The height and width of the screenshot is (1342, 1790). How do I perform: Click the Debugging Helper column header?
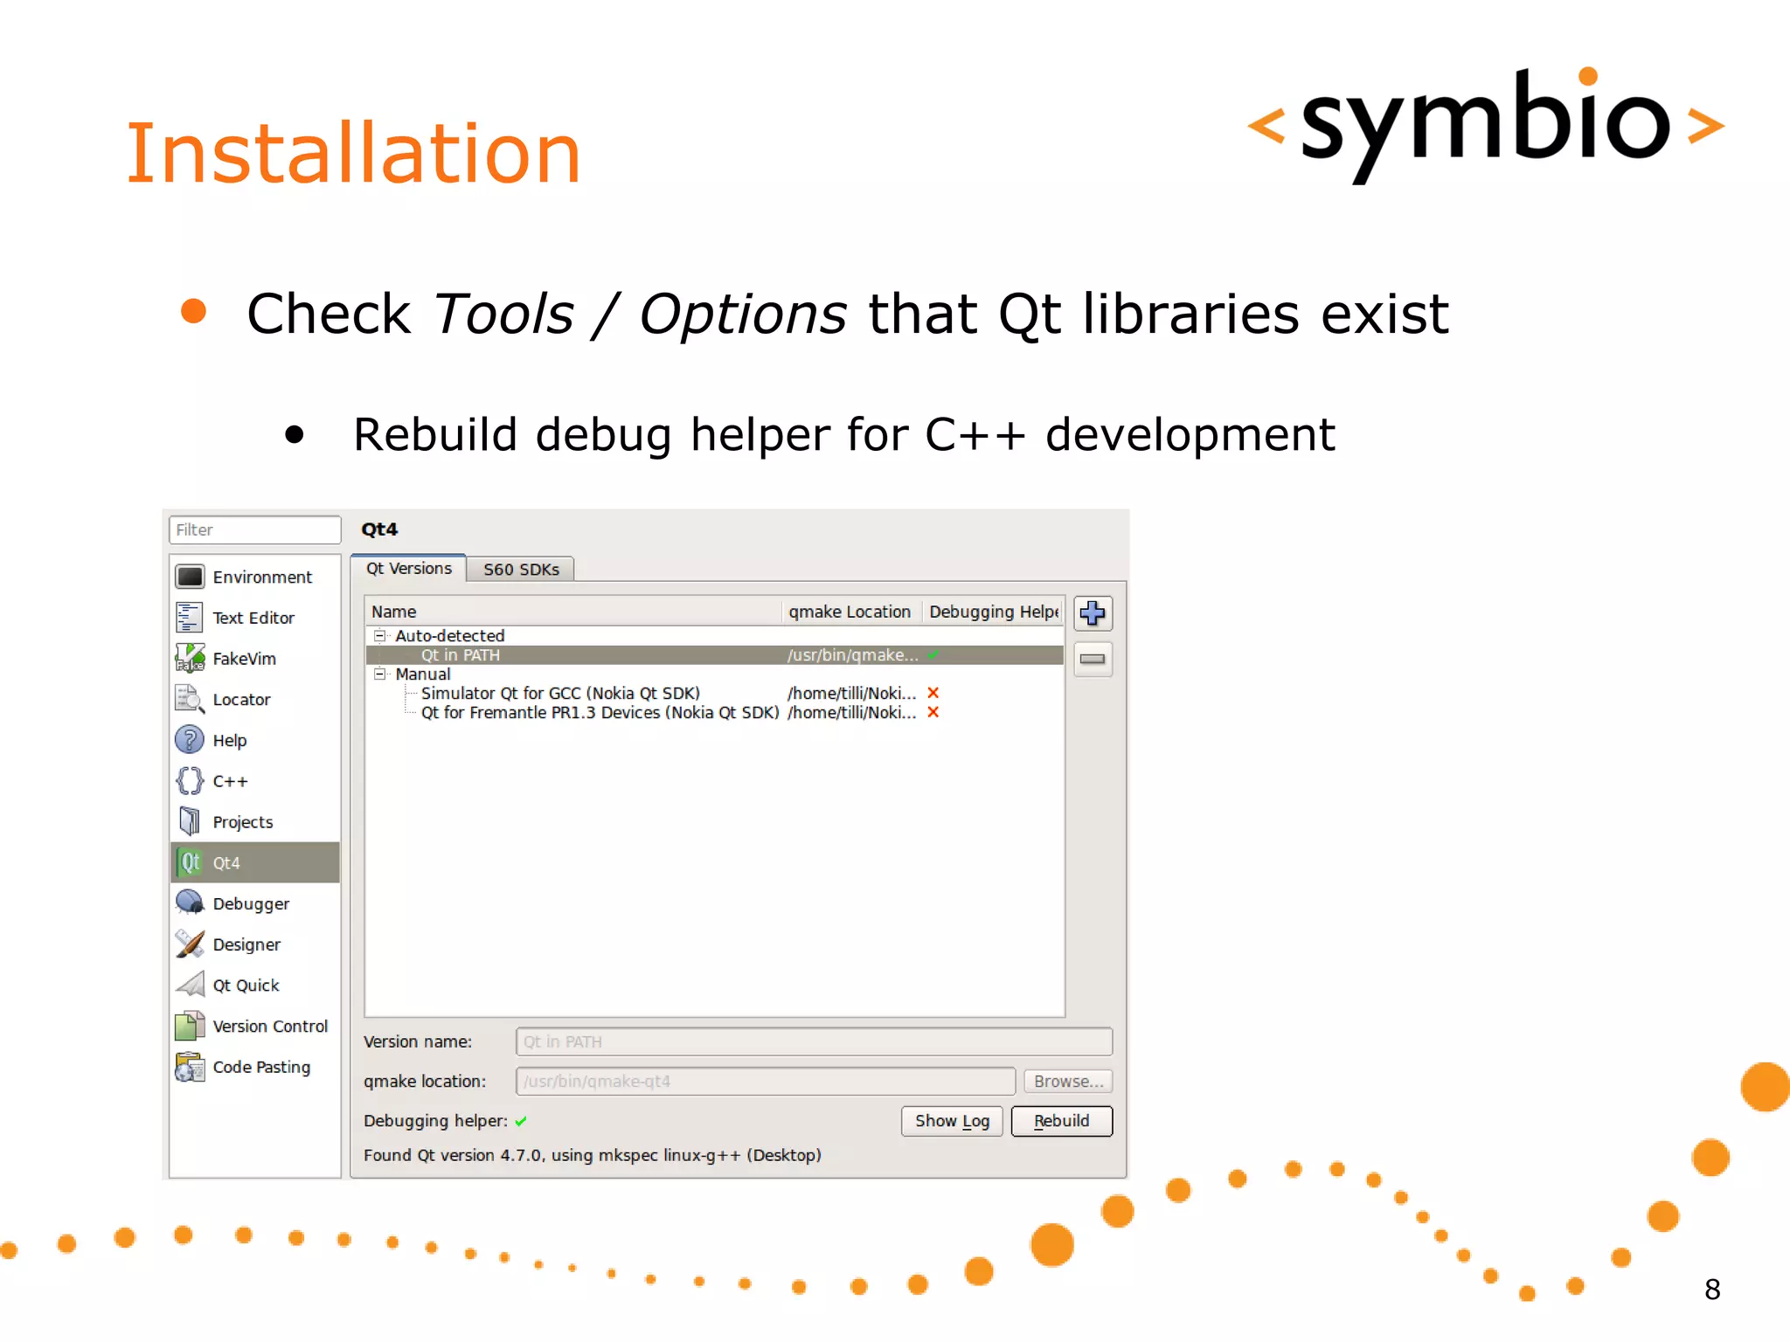point(993,612)
